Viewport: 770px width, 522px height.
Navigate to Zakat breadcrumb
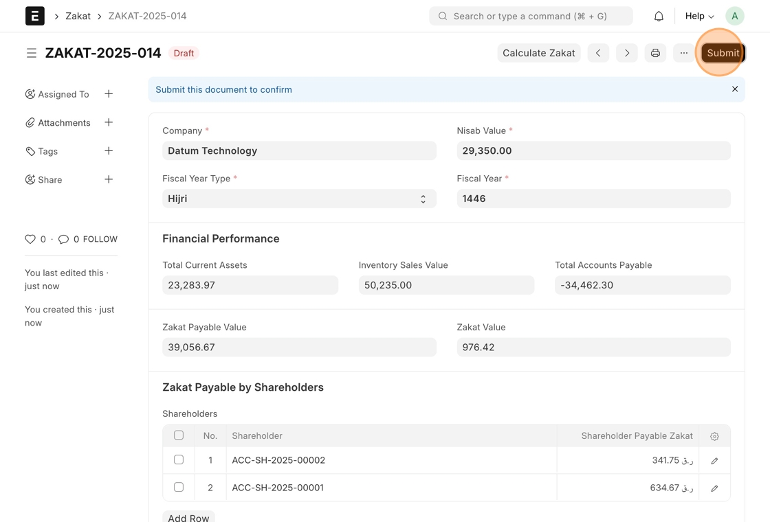point(78,16)
